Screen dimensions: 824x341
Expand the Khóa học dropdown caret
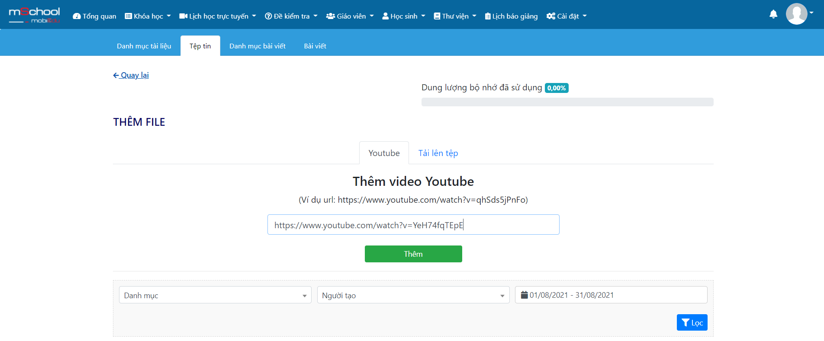pyautogui.click(x=169, y=16)
